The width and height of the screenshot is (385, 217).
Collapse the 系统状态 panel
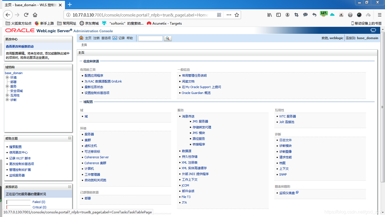coord(69,187)
